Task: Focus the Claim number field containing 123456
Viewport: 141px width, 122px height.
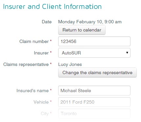Action: [94, 41]
